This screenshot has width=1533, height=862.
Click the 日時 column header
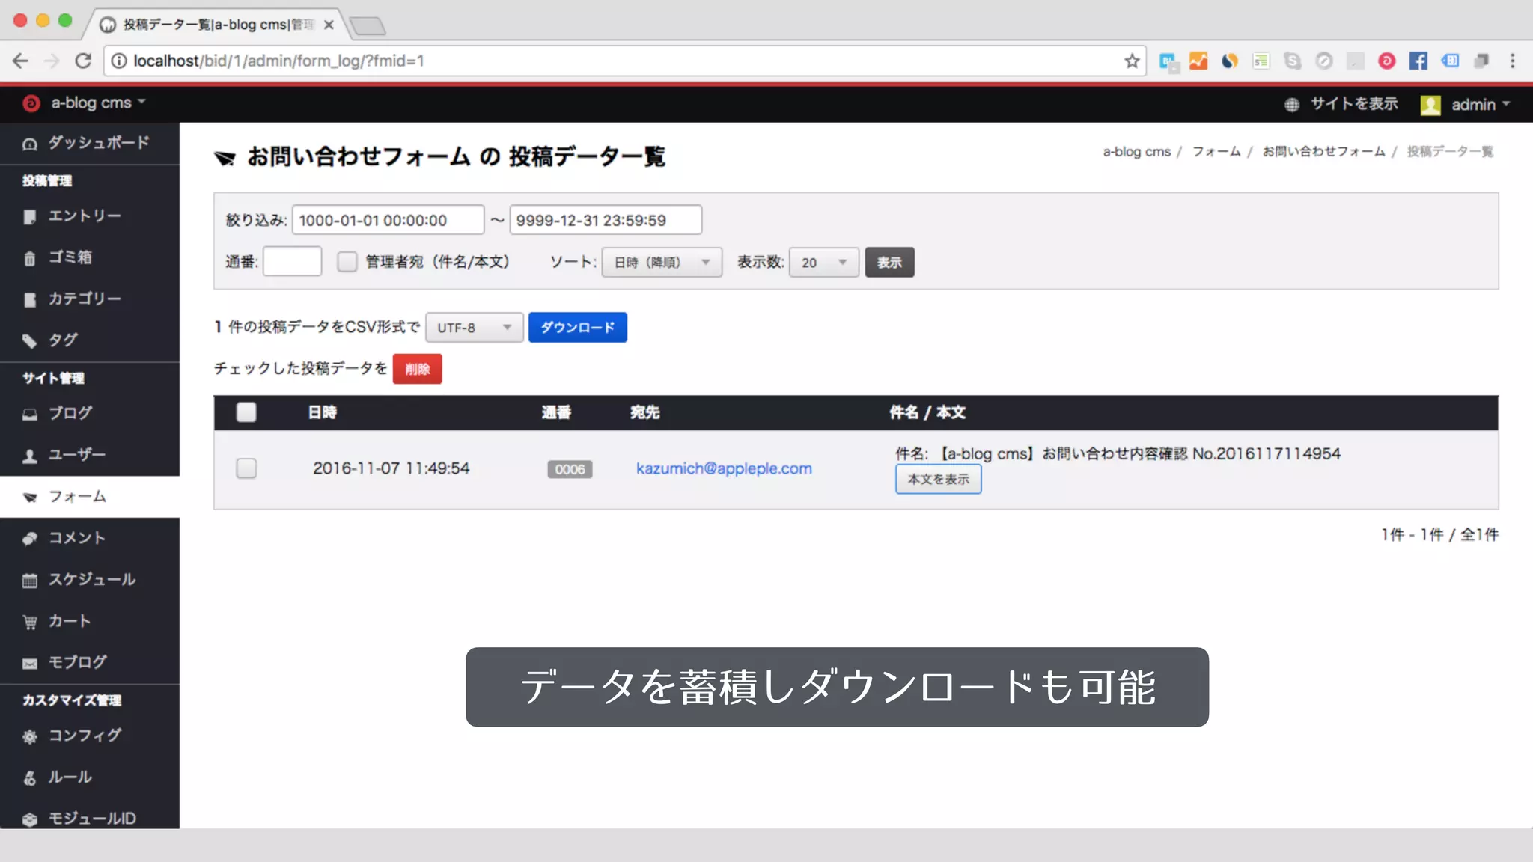[323, 412]
